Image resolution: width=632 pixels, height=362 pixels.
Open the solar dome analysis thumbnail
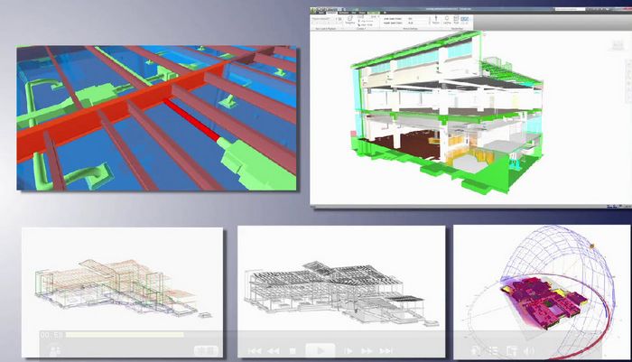click(x=543, y=292)
